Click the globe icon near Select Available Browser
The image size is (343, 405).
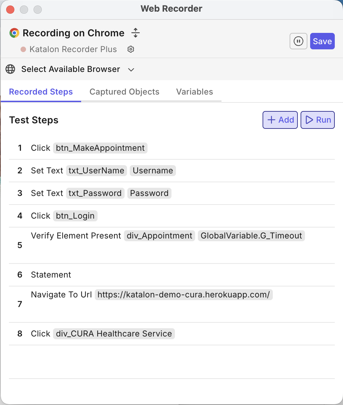tap(10, 69)
